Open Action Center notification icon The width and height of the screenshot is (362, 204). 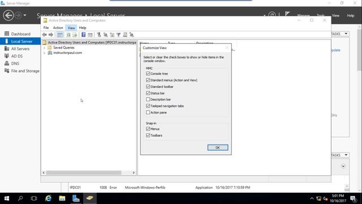tap(353, 198)
